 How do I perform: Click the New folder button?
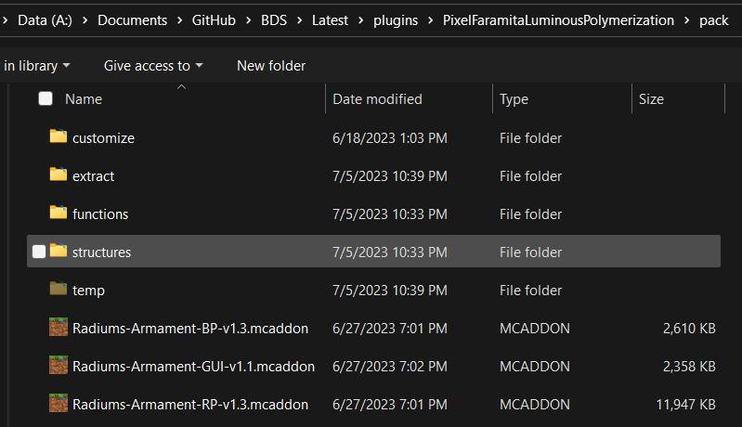(x=271, y=65)
